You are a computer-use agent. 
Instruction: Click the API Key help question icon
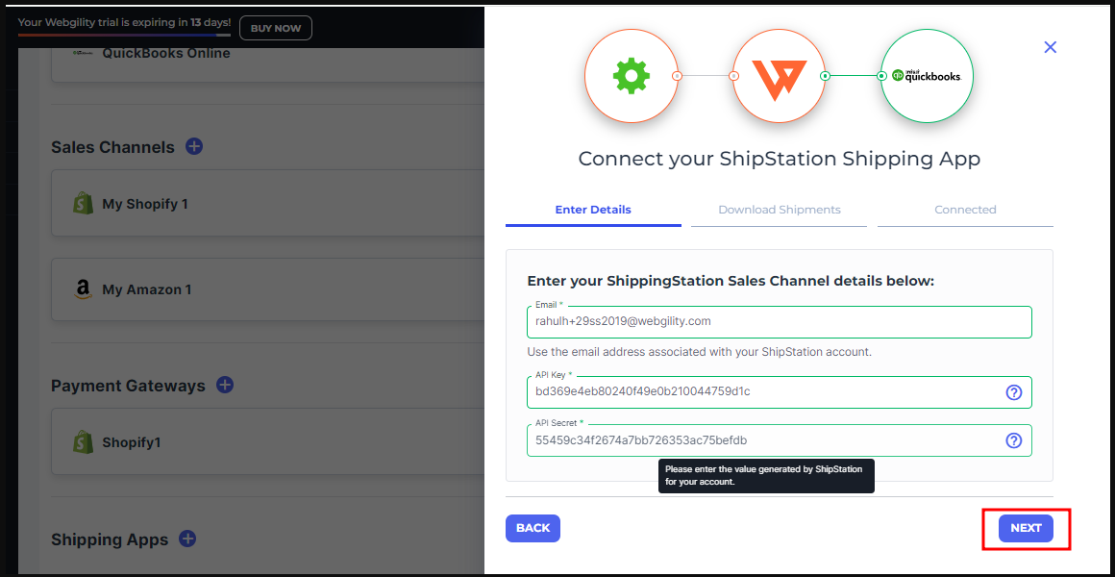(1013, 392)
